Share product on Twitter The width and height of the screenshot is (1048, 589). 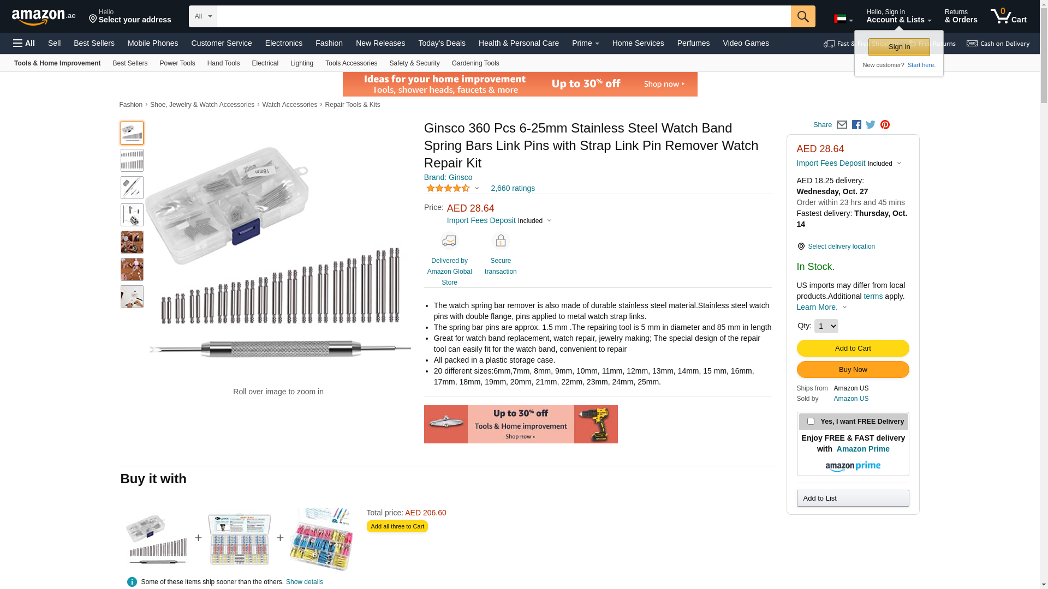pos(871,125)
